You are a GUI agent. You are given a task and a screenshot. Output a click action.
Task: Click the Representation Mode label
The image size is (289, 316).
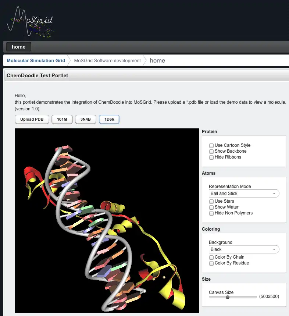(x=230, y=187)
